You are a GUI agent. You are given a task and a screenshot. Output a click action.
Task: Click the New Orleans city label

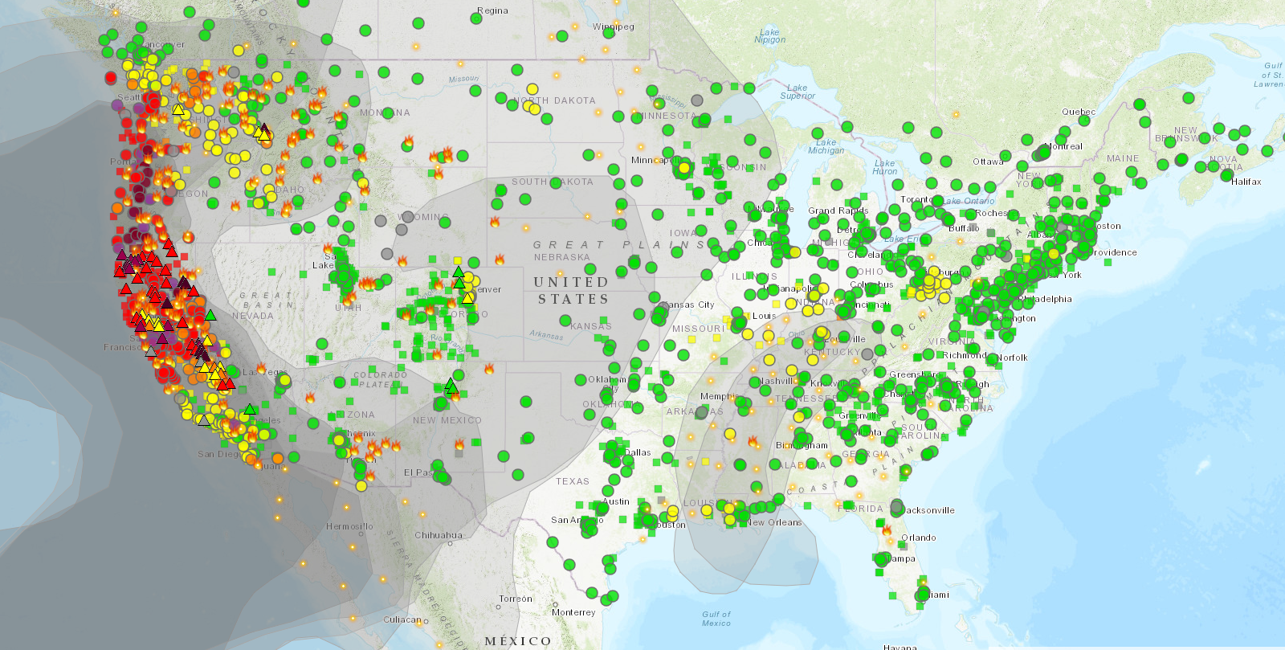(x=774, y=522)
